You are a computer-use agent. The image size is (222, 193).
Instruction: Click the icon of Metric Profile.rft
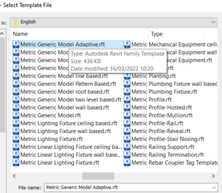pos(127,100)
